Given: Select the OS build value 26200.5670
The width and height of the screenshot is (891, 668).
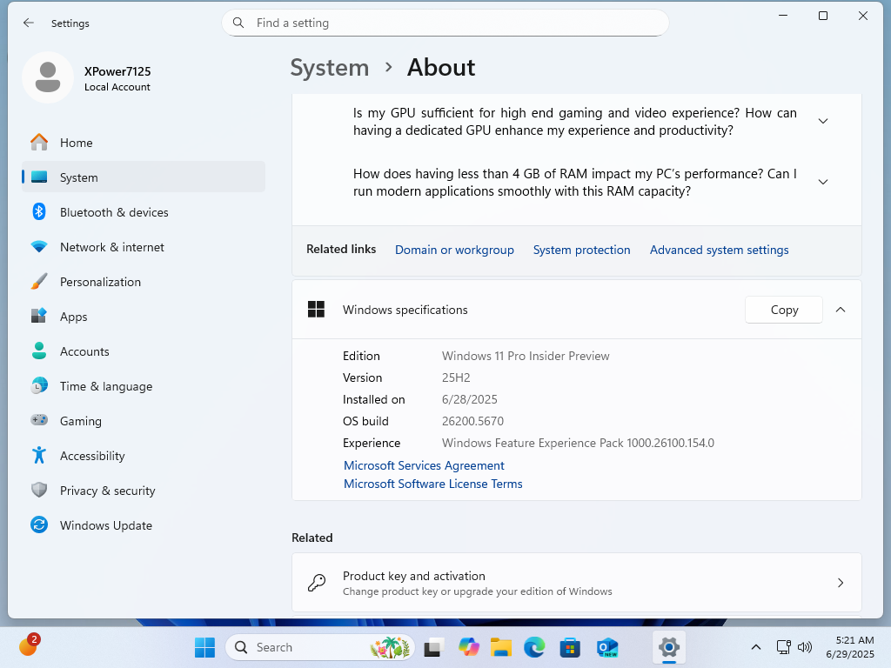Looking at the screenshot, I should point(472,421).
